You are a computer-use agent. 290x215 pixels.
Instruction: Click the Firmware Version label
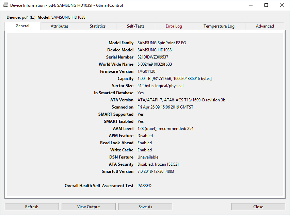click(x=117, y=71)
